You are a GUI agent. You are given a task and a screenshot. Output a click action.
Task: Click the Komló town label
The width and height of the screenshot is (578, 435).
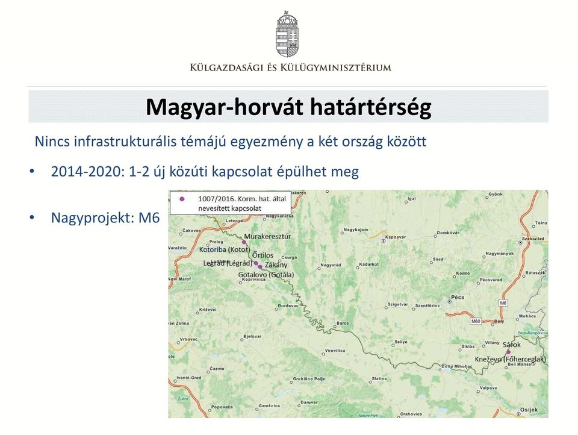click(463, 274)
